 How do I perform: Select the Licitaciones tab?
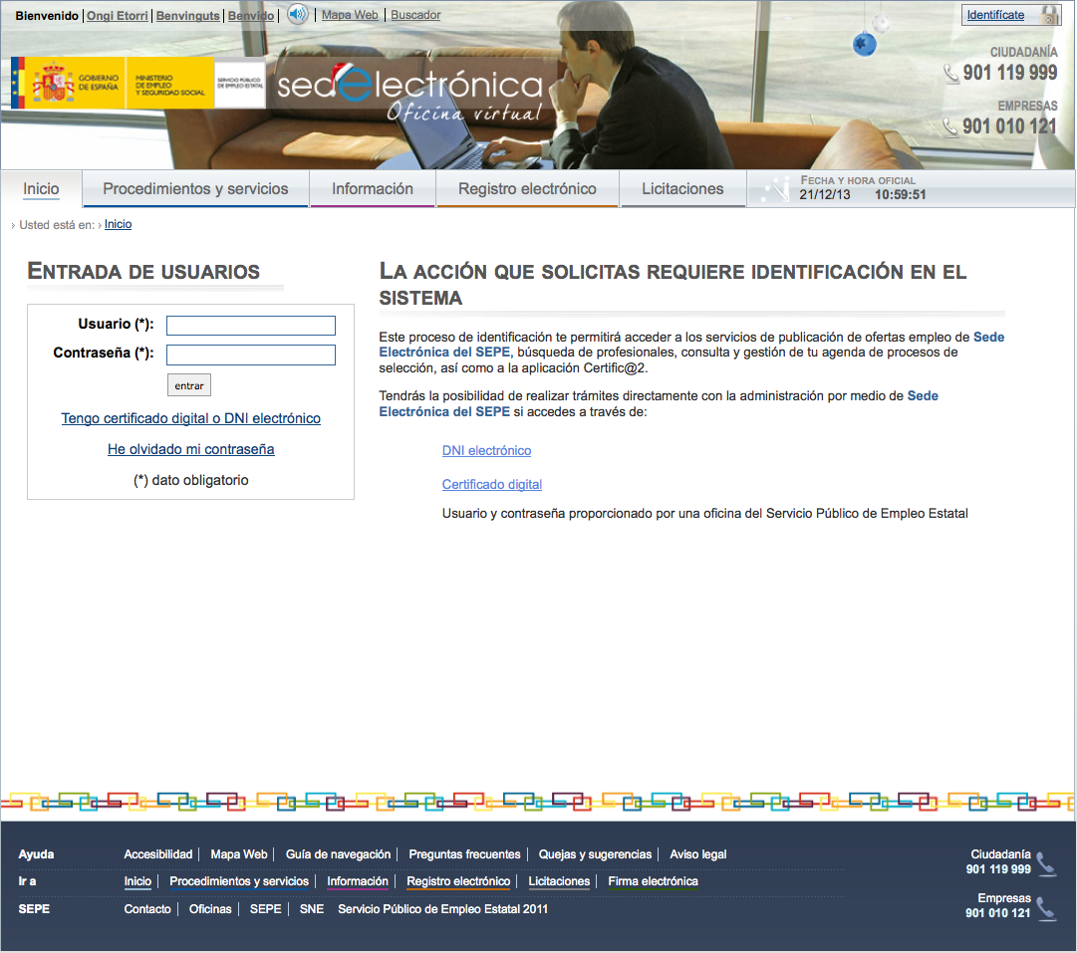(682, 189)
